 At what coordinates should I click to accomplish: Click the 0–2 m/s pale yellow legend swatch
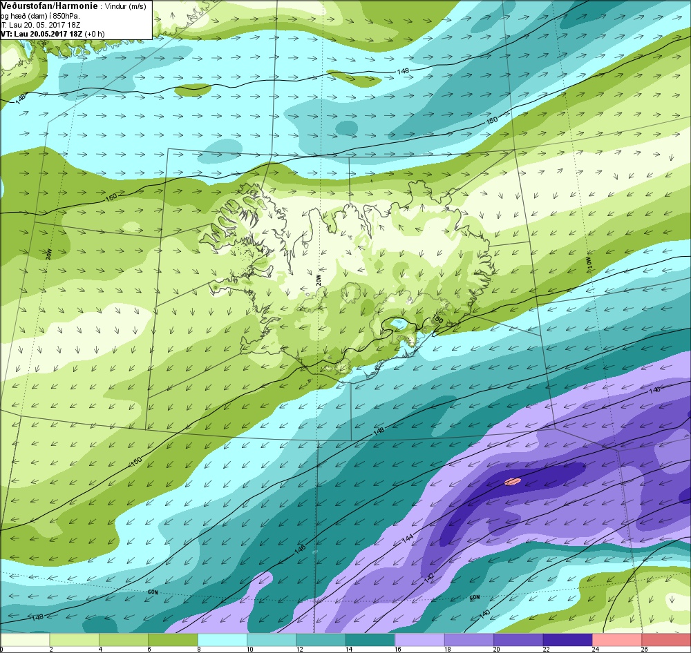[25, 639]
